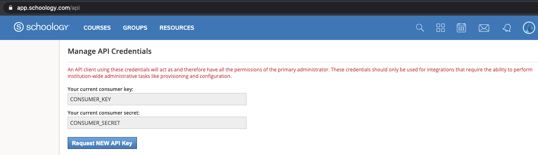
Task: Click into the CONSUMER_SECRET field
Action: (157, 123)
